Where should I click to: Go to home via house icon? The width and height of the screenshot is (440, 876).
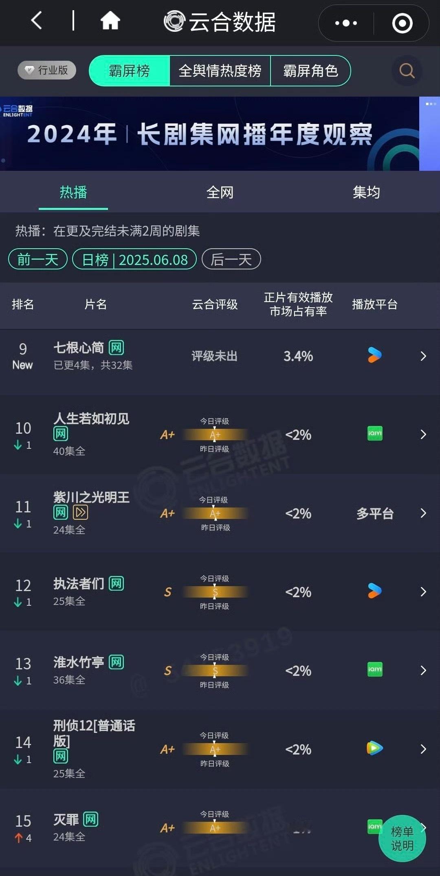click(110, 20)
